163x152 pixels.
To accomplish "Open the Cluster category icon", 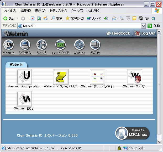I will tap(80, 45).
